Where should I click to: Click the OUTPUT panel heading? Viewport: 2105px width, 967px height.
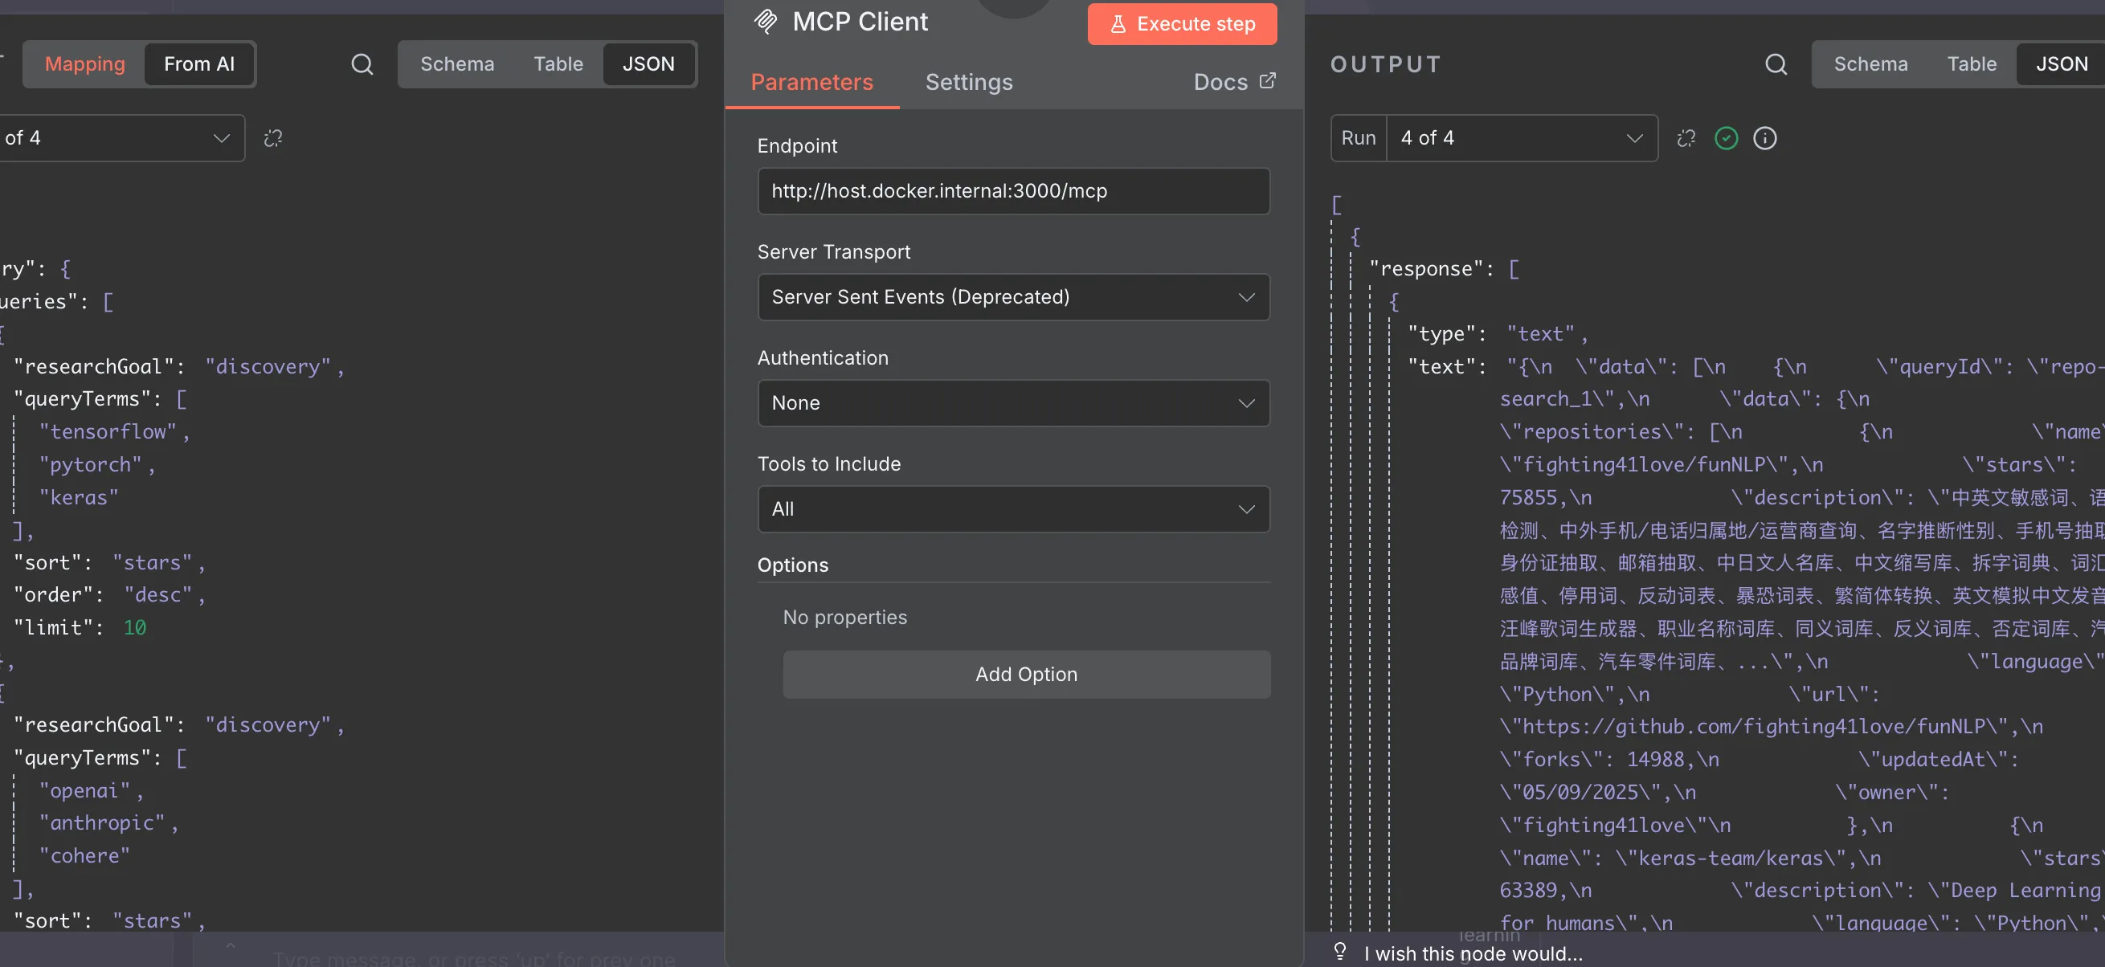point(1386,63)
